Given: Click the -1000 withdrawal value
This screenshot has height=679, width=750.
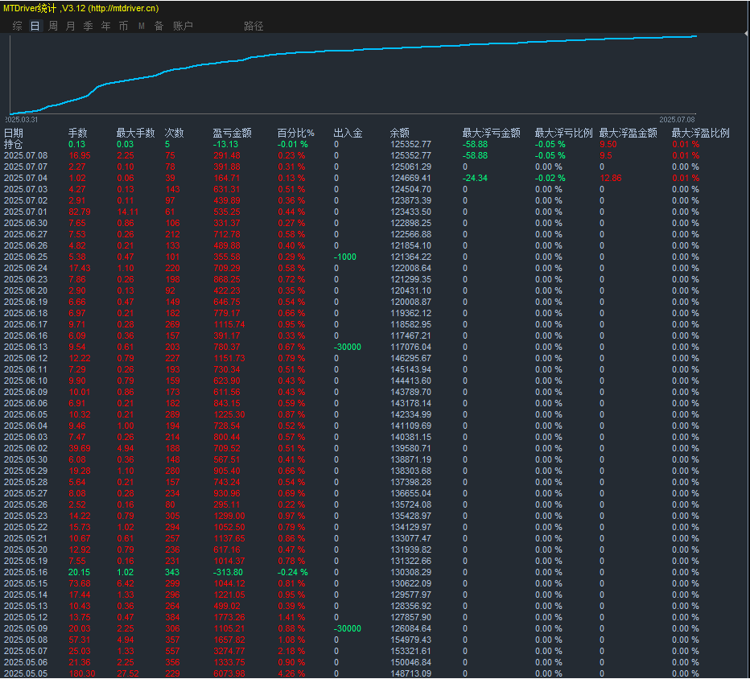Looking at the screenshot, I should (x=345, y=257).
